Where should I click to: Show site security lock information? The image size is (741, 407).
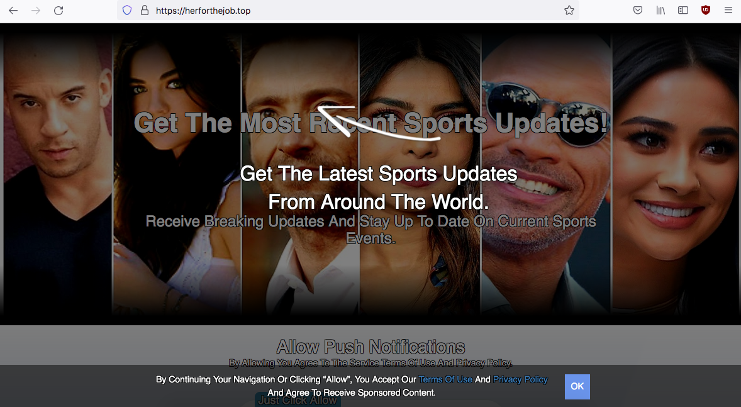pos(145,11)
